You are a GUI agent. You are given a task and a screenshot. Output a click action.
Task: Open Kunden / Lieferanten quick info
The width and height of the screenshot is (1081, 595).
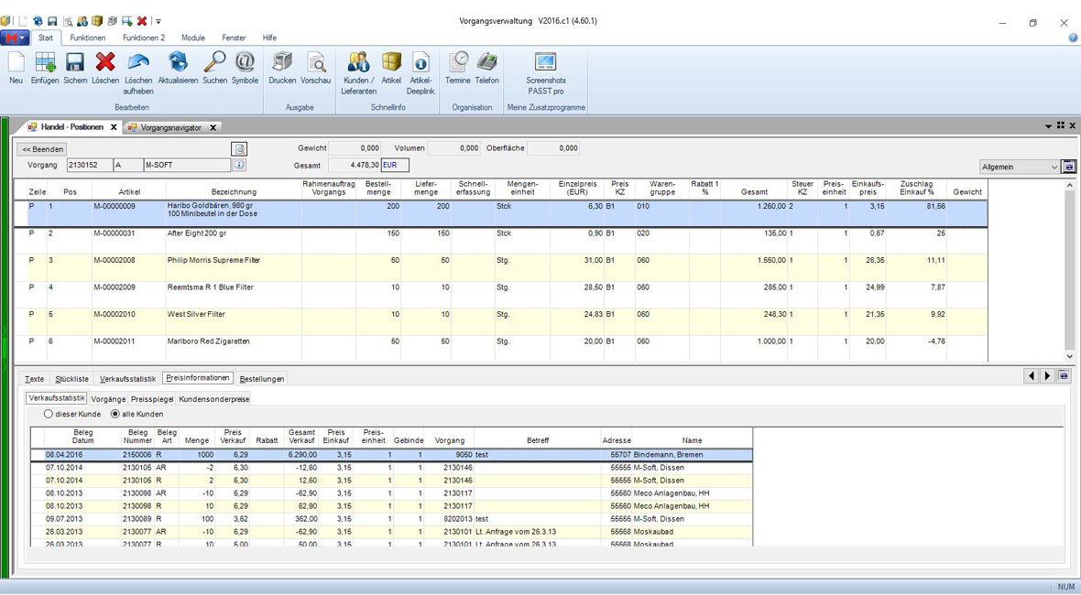[x=358, y=64]
